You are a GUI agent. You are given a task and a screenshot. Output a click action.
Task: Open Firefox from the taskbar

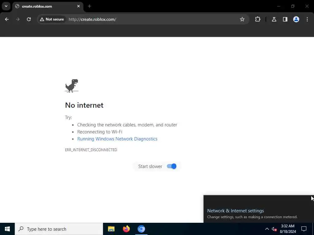(126, 229)
